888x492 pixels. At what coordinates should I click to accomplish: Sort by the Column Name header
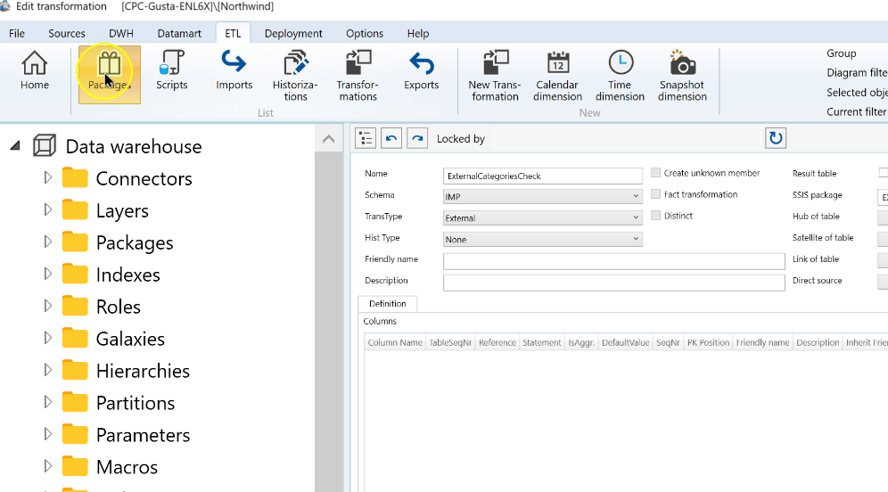(x=395, y=342)
